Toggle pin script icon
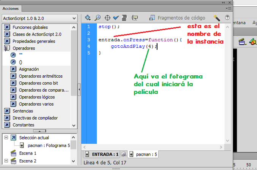The width and height of the screenshot is (257, 170). tap(123, 154)
